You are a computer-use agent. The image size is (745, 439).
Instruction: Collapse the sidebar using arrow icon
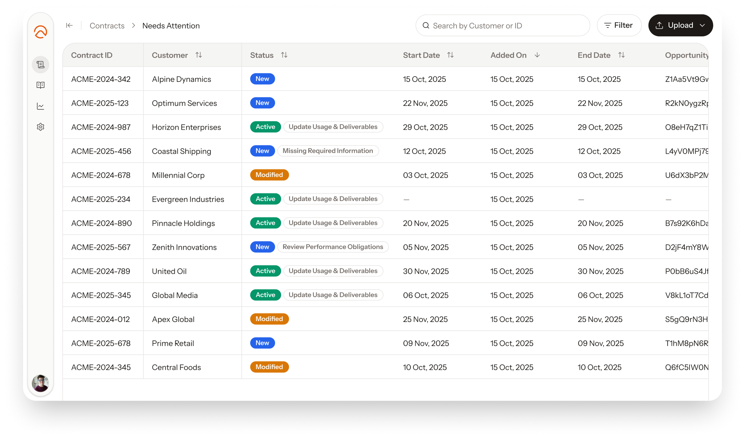coord(69,25)
